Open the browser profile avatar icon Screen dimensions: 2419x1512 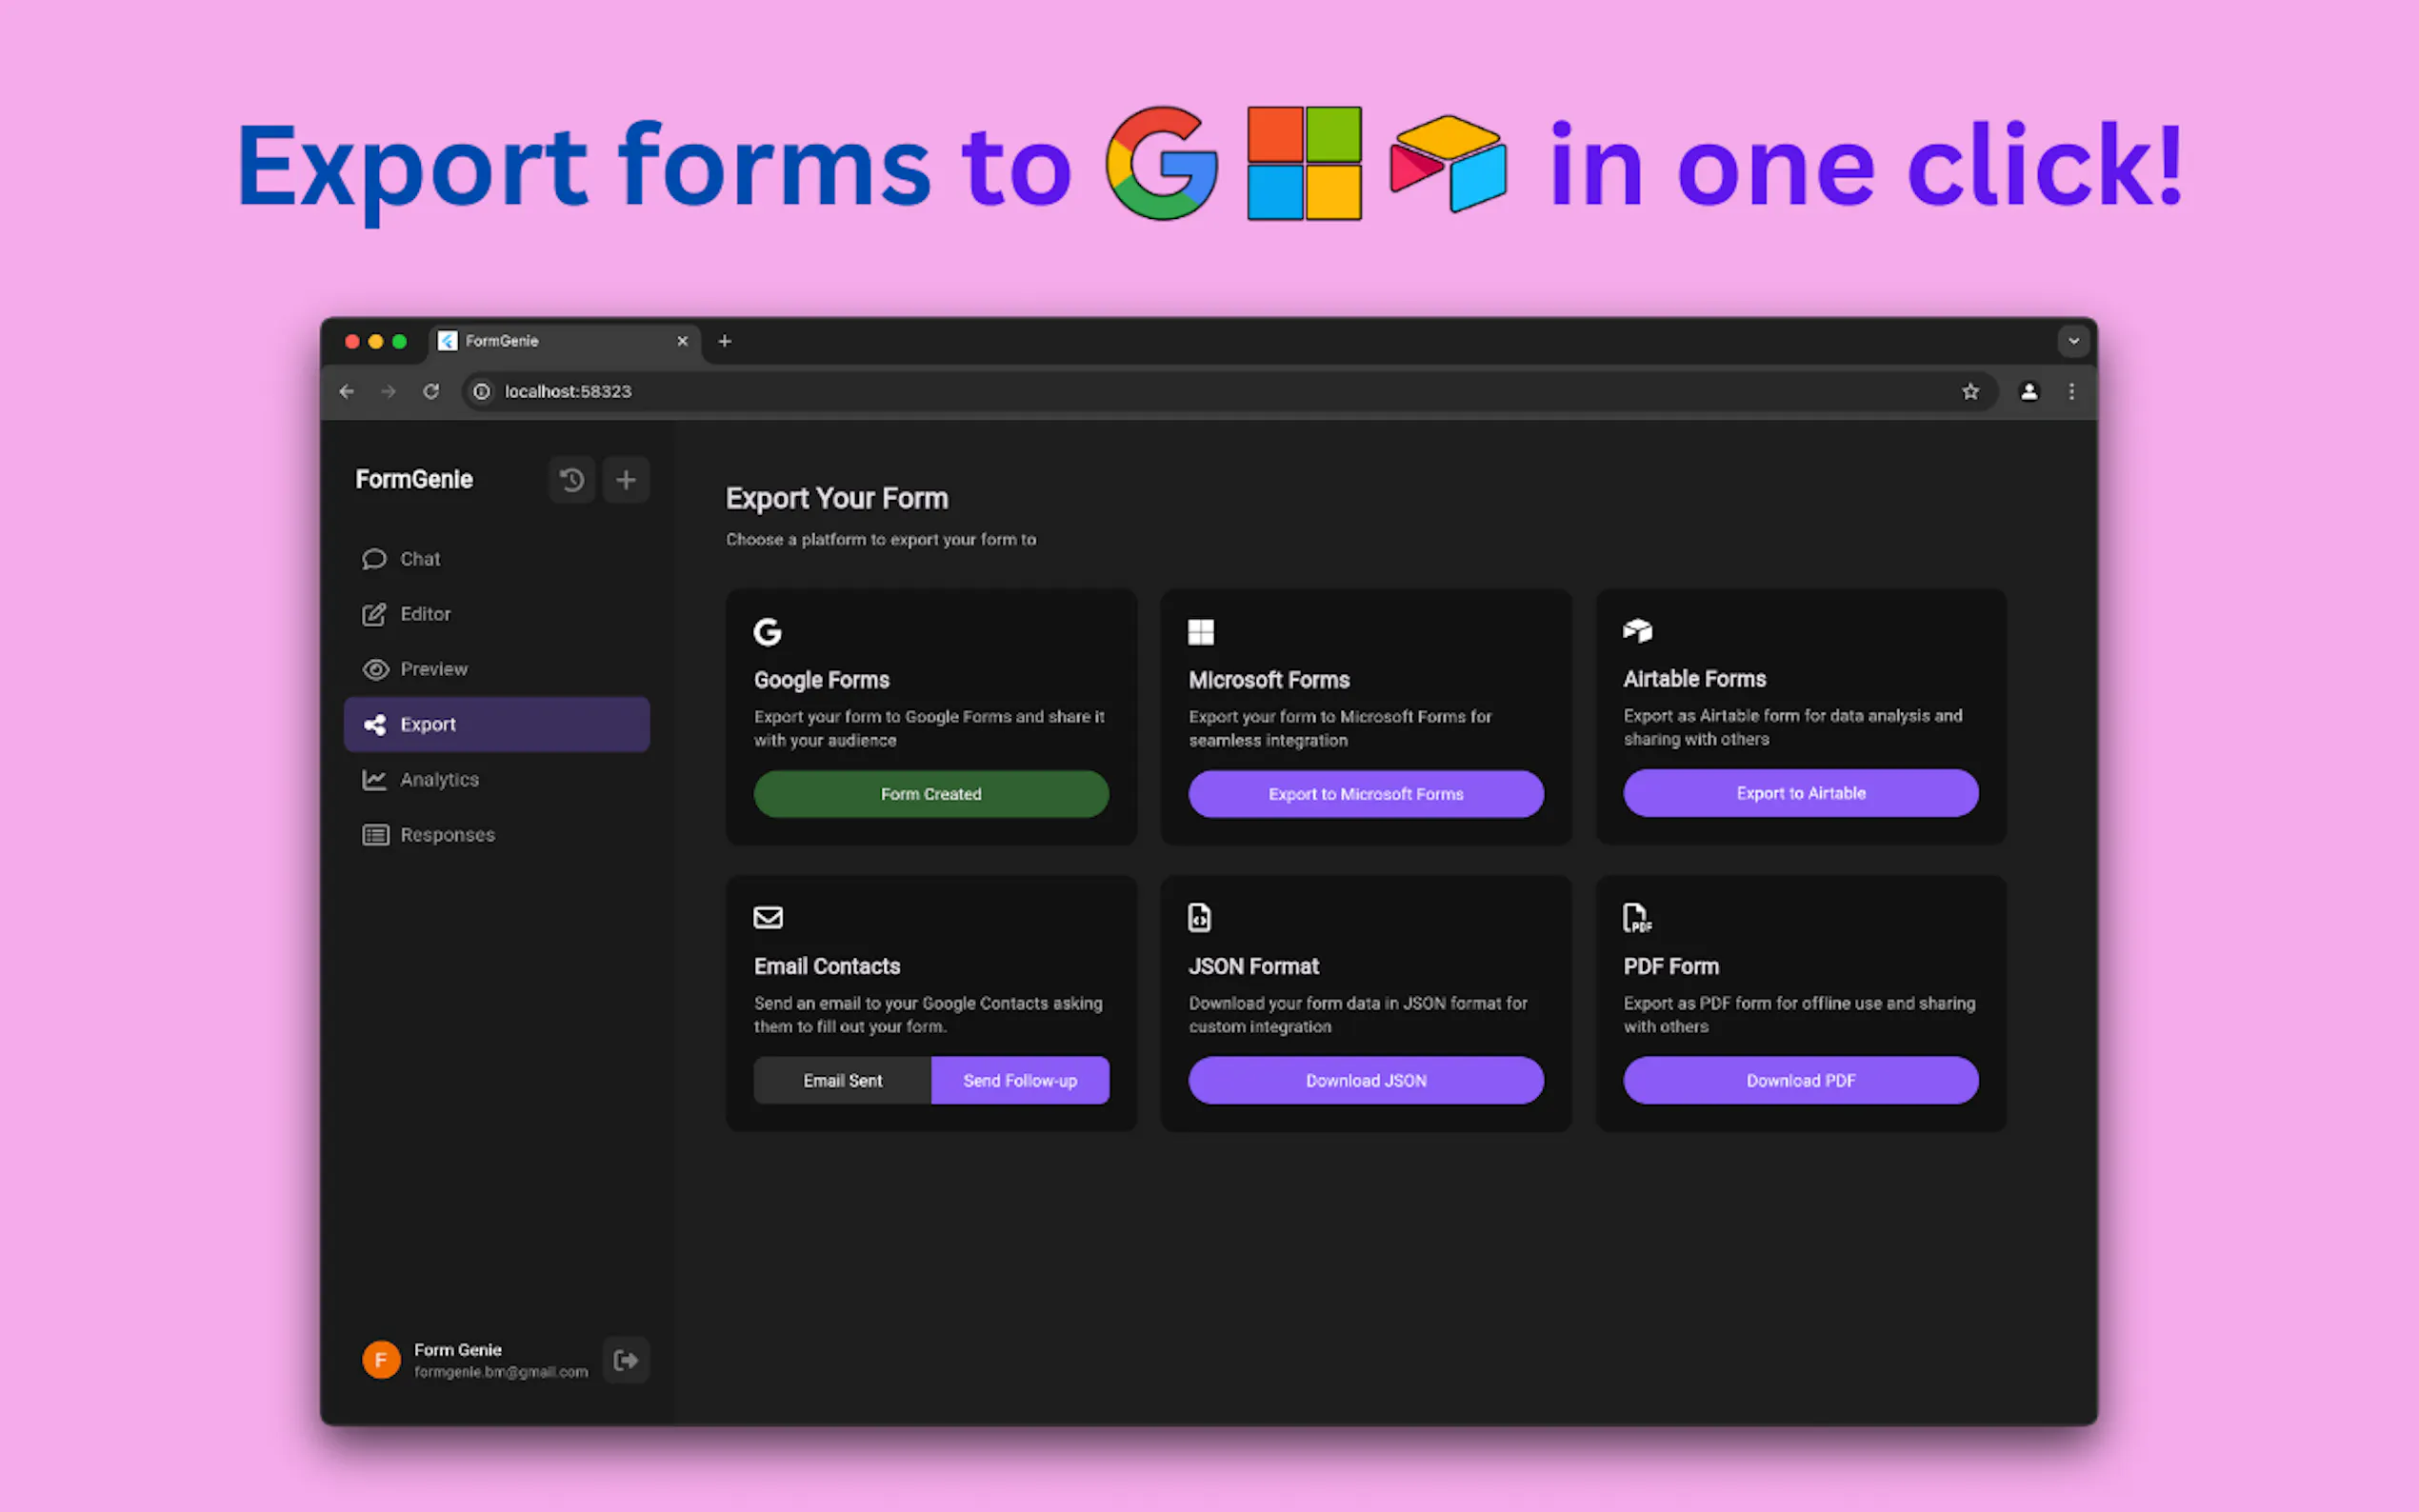pyautogui.click(x=2029, y=391)
